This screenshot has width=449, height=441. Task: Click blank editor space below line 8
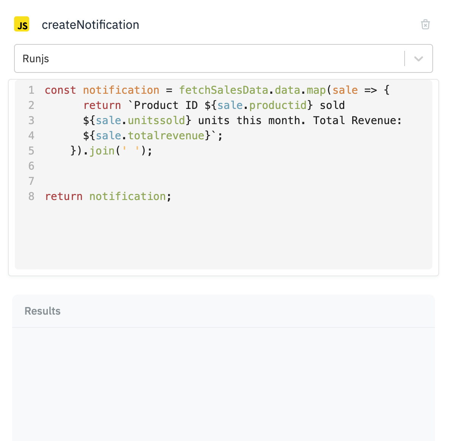tap(223, 235)
